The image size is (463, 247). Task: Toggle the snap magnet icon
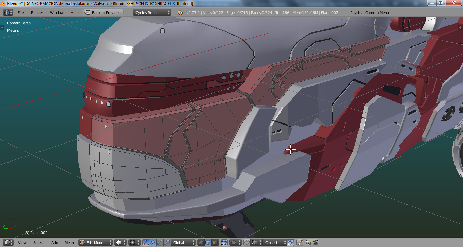[x=247, y=243]
